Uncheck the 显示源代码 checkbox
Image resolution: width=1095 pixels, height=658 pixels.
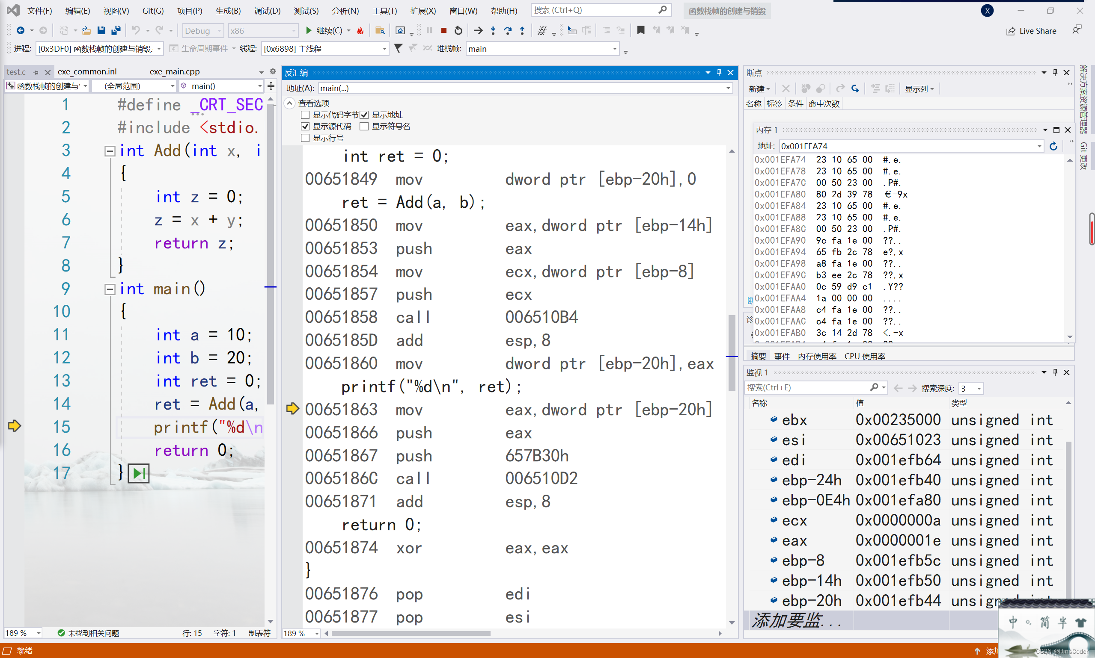(x=305, y=127)
